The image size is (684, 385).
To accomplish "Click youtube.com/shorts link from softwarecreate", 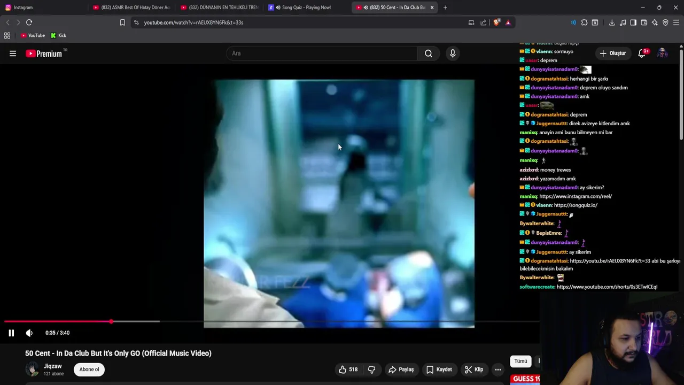I will [607, 287].
